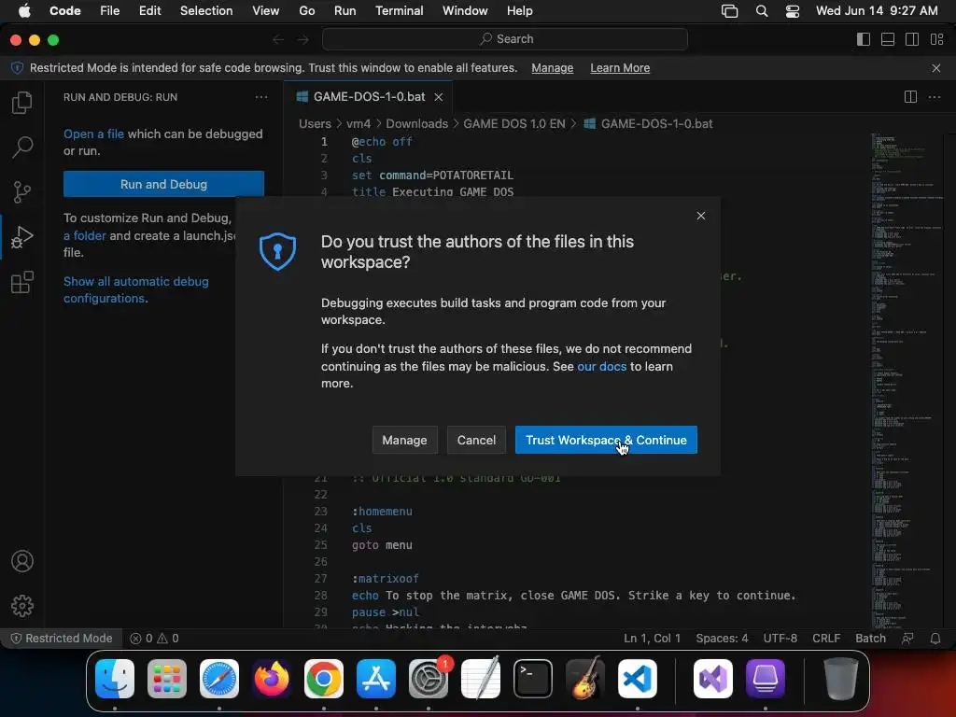Open editor More Actions ellipsis

coord(934,97)
